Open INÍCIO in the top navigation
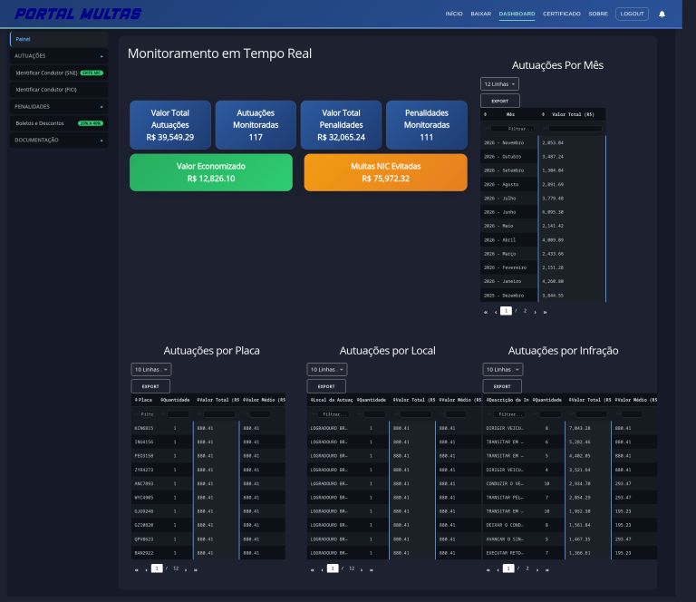This screenshot has width=696, height=602. click(x=454, y=14)
